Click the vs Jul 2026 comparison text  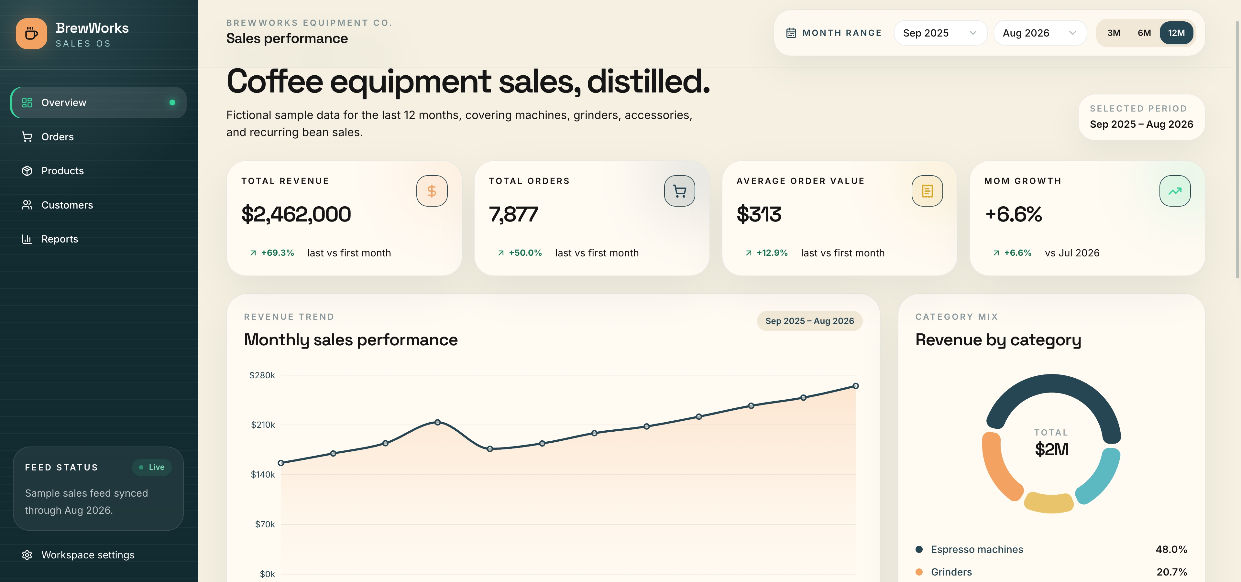[x=1072, y=253]
